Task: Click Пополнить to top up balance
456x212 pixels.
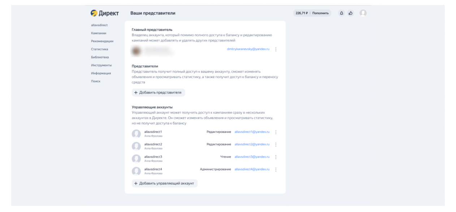Action: [x=321, y=13]
